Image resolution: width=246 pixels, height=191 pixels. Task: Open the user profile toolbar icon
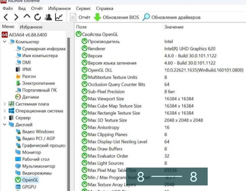click(48, 17)
